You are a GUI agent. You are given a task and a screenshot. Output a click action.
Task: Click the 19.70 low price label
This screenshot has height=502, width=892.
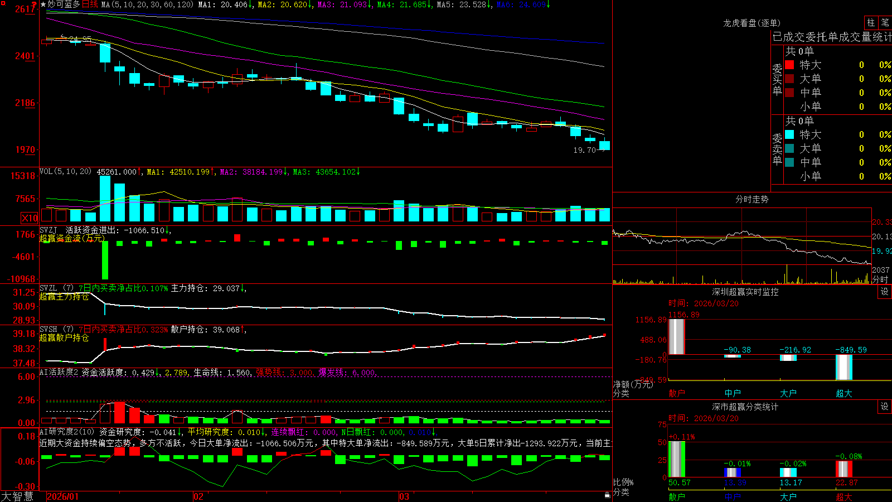[x=584, y=150]
